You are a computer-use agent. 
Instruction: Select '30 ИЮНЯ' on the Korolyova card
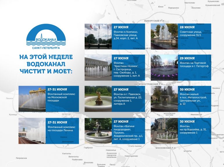(x=187, y=122)
